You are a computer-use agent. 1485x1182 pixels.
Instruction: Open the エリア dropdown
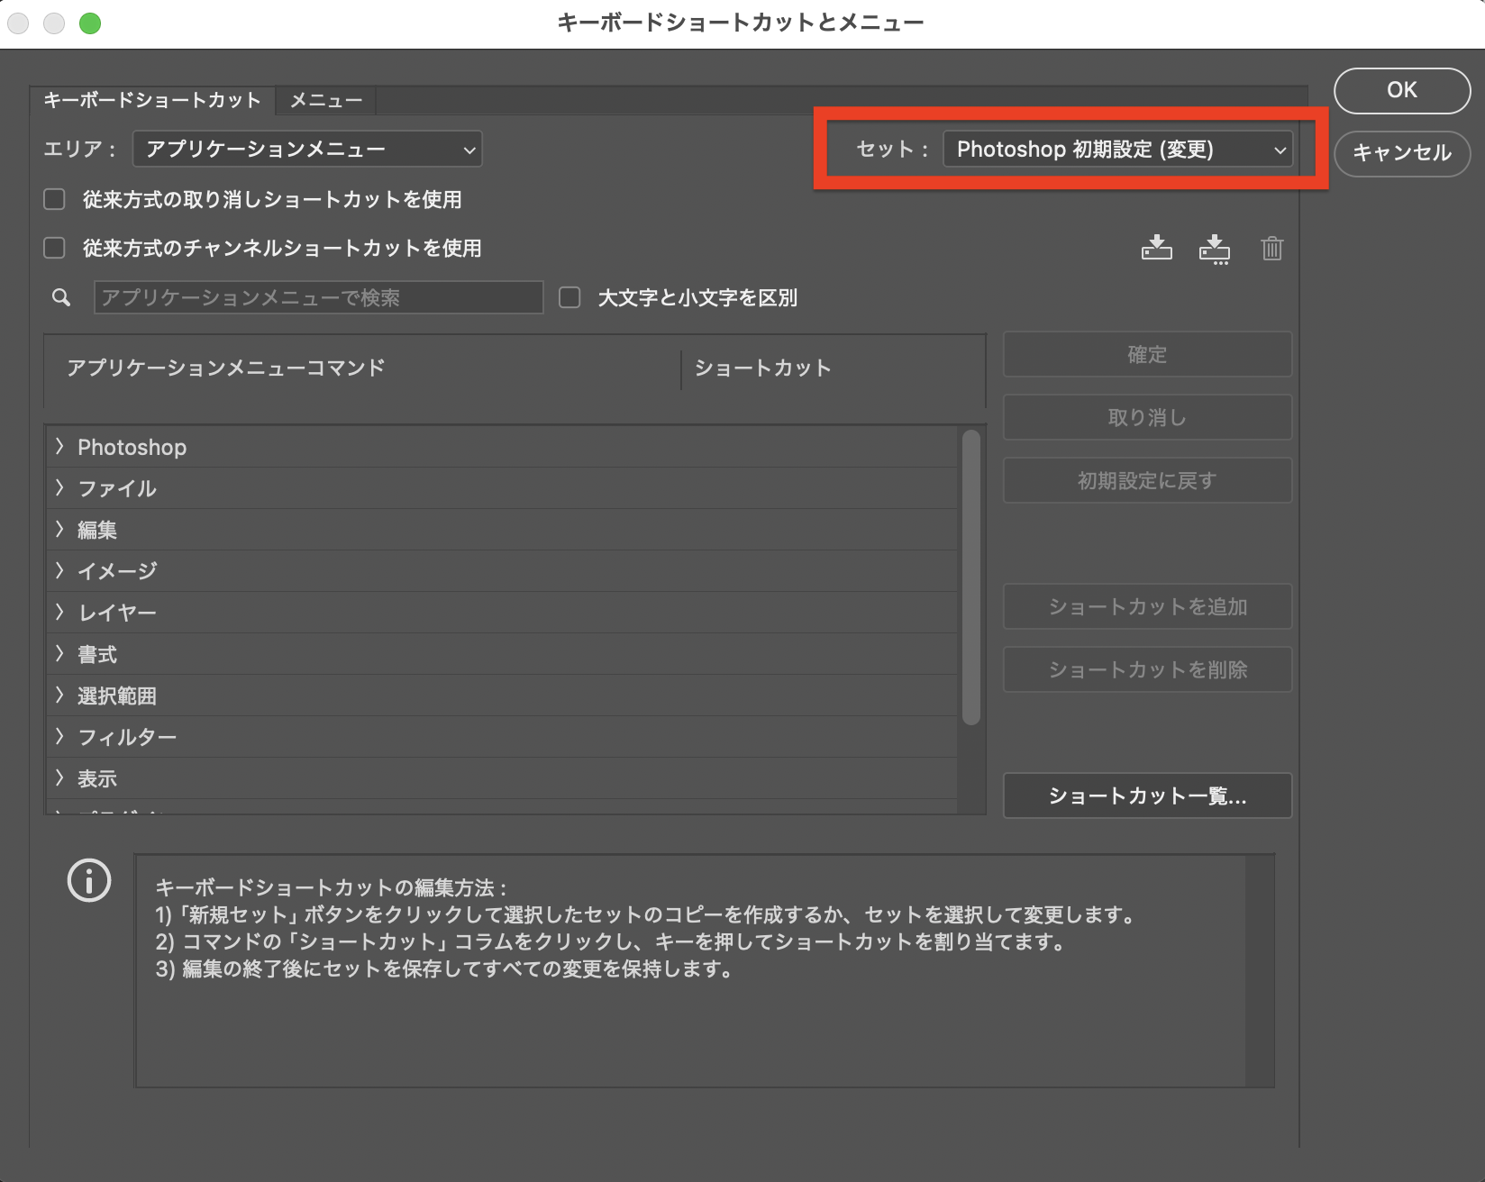(x=306, y=149)
